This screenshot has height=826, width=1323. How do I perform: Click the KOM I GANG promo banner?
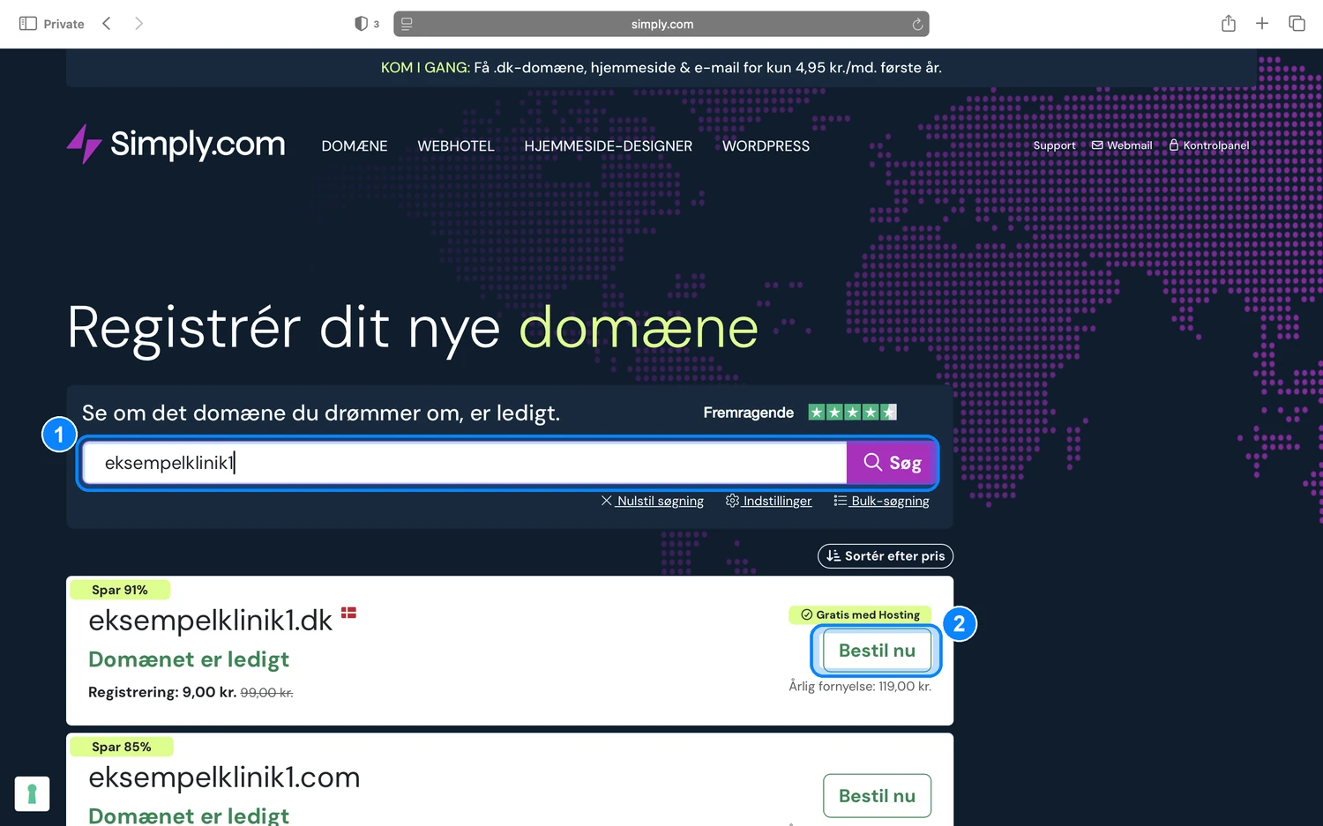click(x=661, y=68)
